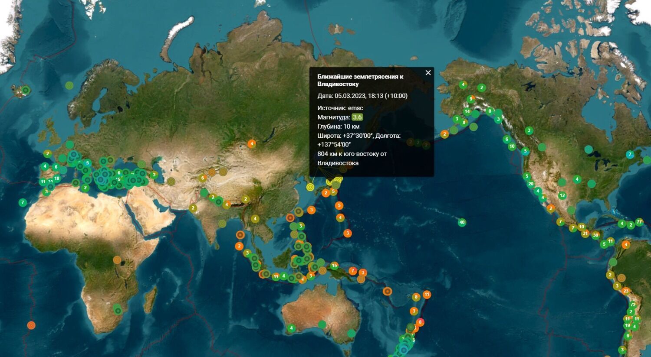Select the red 8 marker near New Zealand

click(420, 322)
